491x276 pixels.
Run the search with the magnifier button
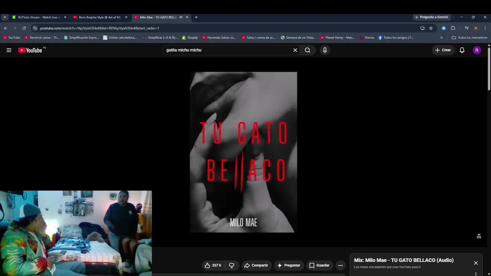(x=308, y=50)
